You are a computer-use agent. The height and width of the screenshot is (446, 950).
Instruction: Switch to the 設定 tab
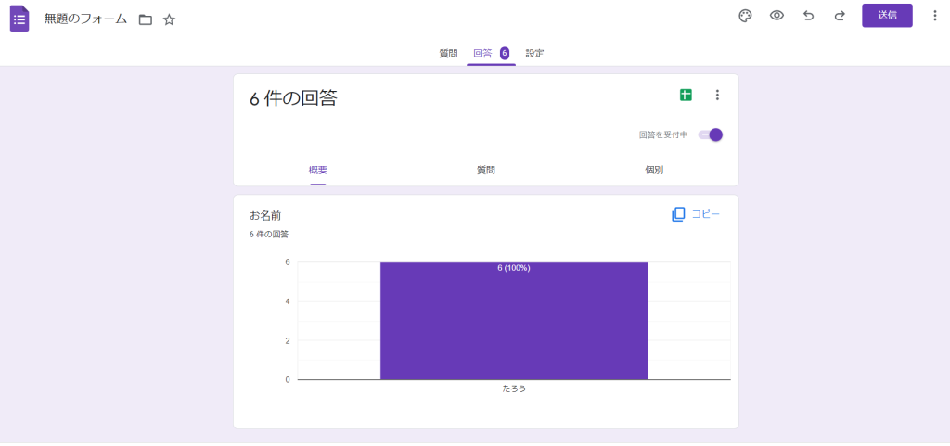(x=534, y=54)
